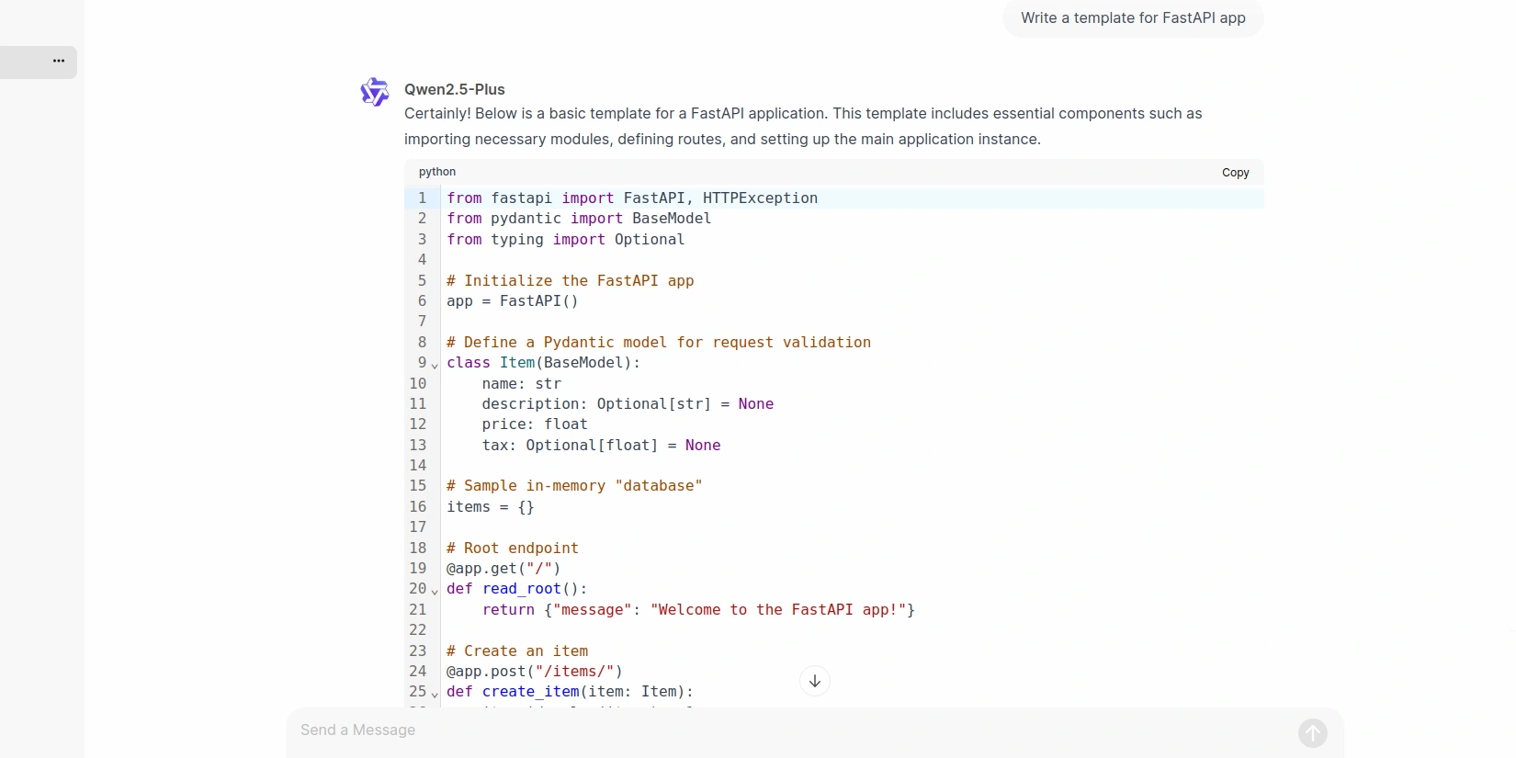Click the items = {} database line

(490, 507)
